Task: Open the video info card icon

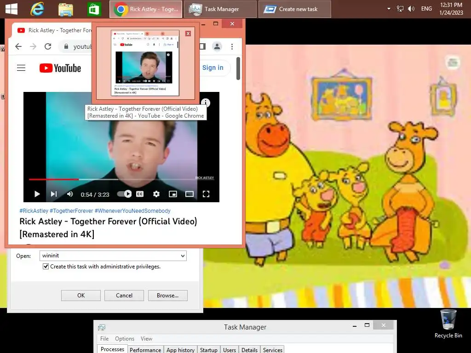Action: (206, 102)
